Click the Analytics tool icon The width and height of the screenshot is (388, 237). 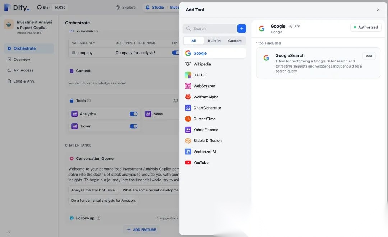pyautogui.click(x=74, y=114)
